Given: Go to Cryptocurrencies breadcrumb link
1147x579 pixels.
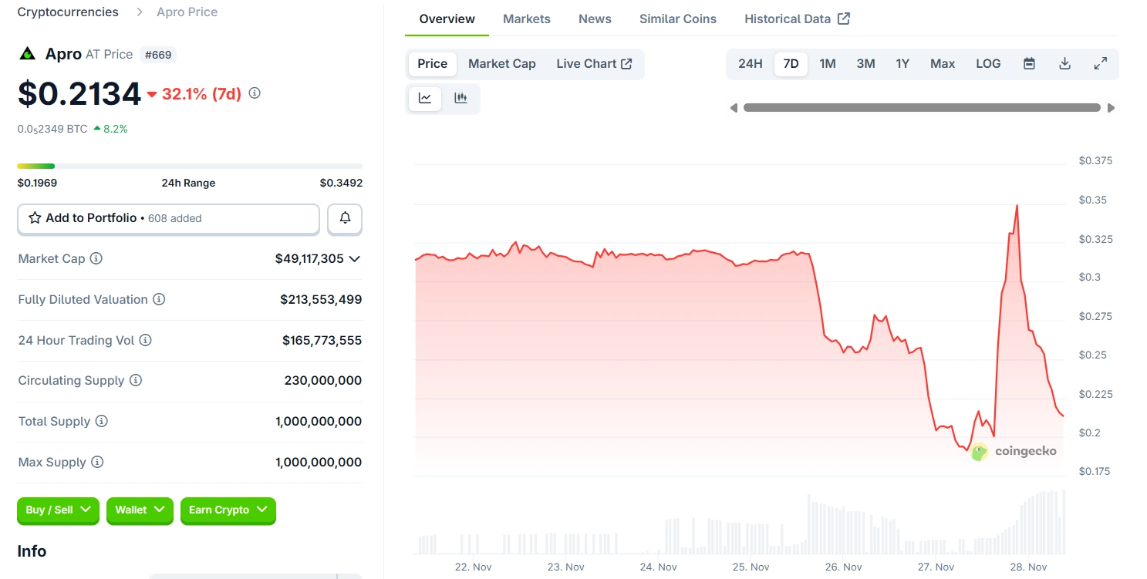Looking at the screenshot, I should click(68, 12).
